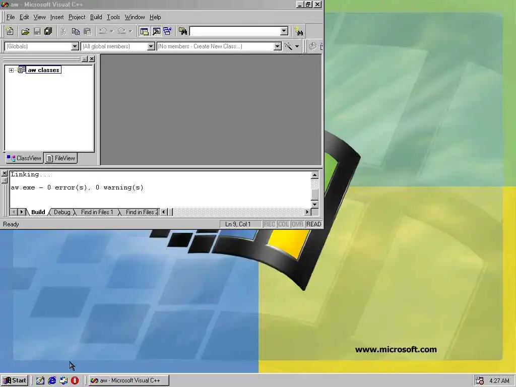The height and width of the screenshot is (387, 516).
Task: Click the Save All icon
Action: pos(48,31)
